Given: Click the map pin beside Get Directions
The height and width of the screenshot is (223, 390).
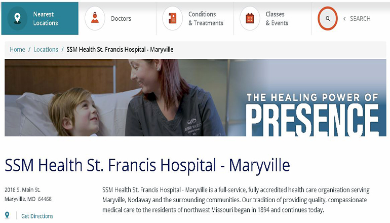Looking at the screenshot, I should tap(7, 215).
